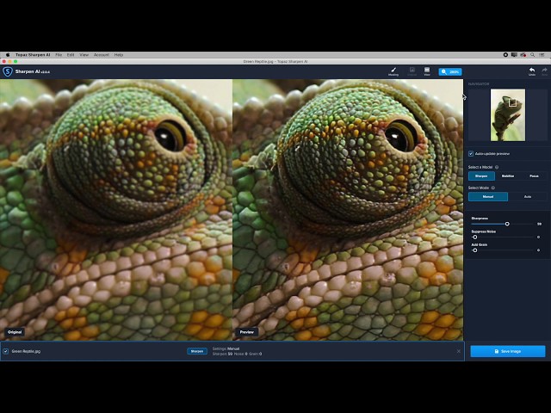This screenshot has height=413, width=551.
Task: Uncheck the Green Reptile.jpg file checkbox
Action: click(x=5, y=351)
